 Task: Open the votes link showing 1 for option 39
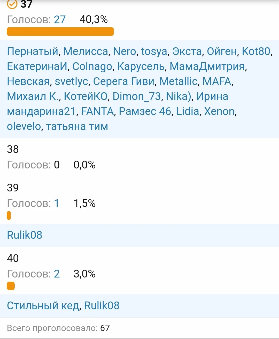click(x=56, y=203)
